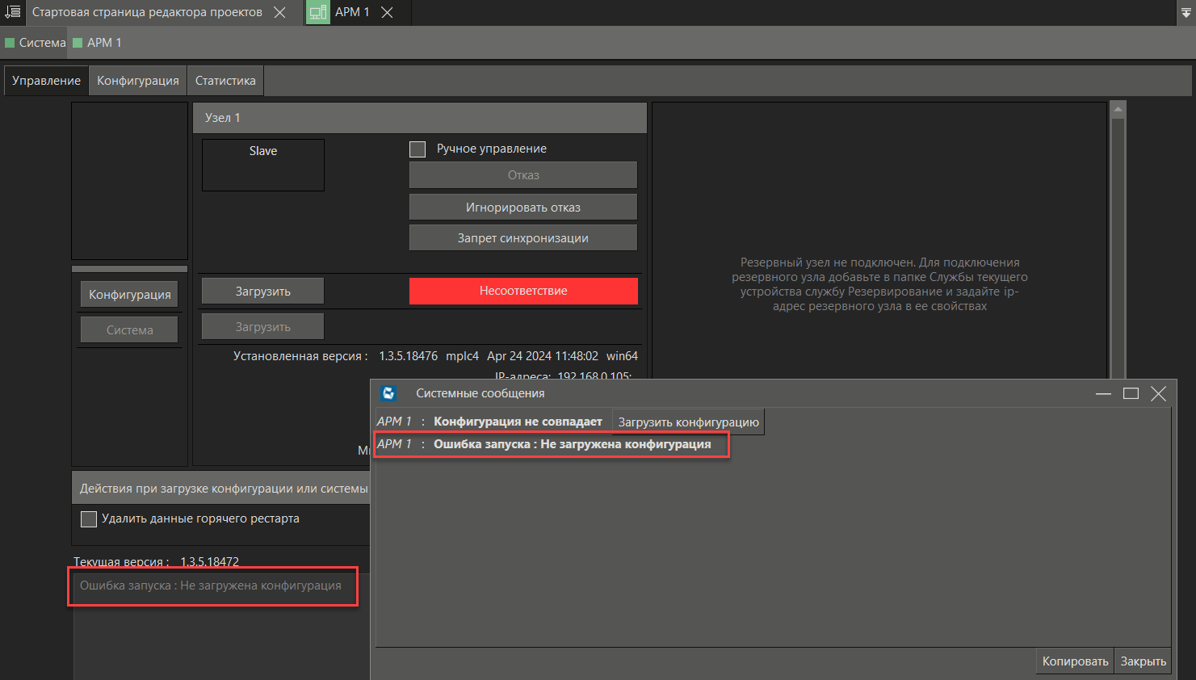Image resolution: width=1196 pixels, height=680 pixels.
Task: Open the tab overflow dropdown at top right
Action: point(1186,12)
